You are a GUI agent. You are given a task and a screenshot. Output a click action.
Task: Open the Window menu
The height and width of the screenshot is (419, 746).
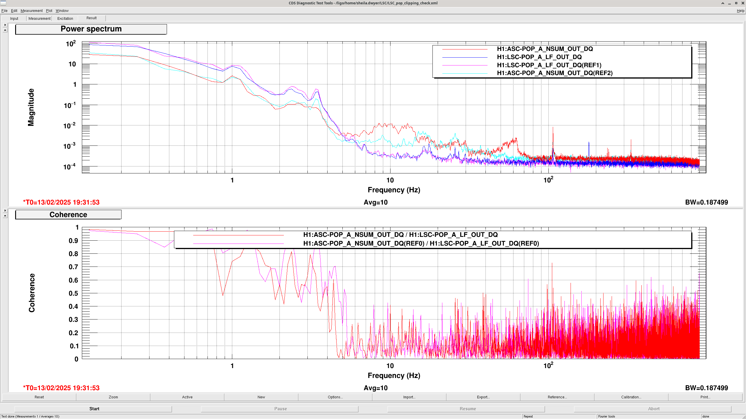(62, 11)
